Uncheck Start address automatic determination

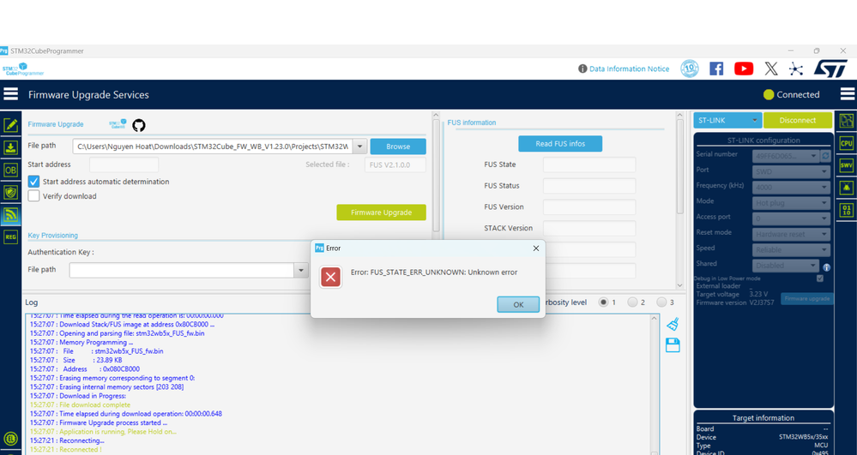[34, 182]
